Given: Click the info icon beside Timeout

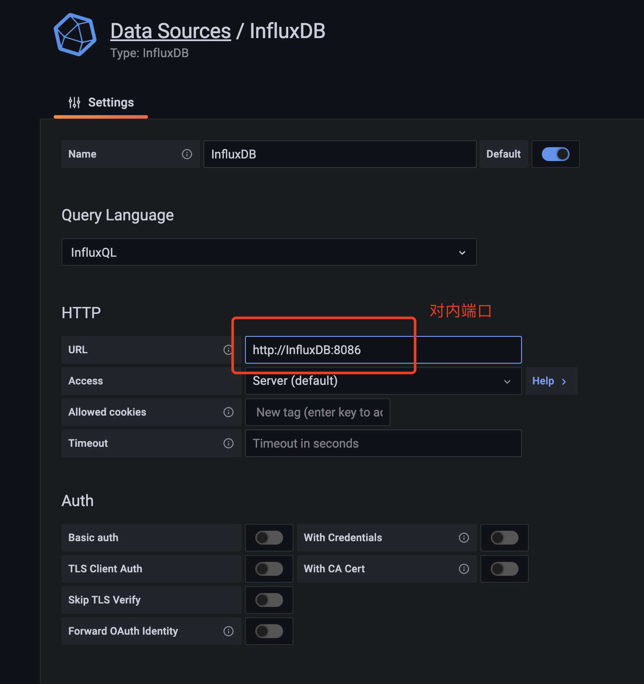Looking at the screenshot, I should 229,443.
